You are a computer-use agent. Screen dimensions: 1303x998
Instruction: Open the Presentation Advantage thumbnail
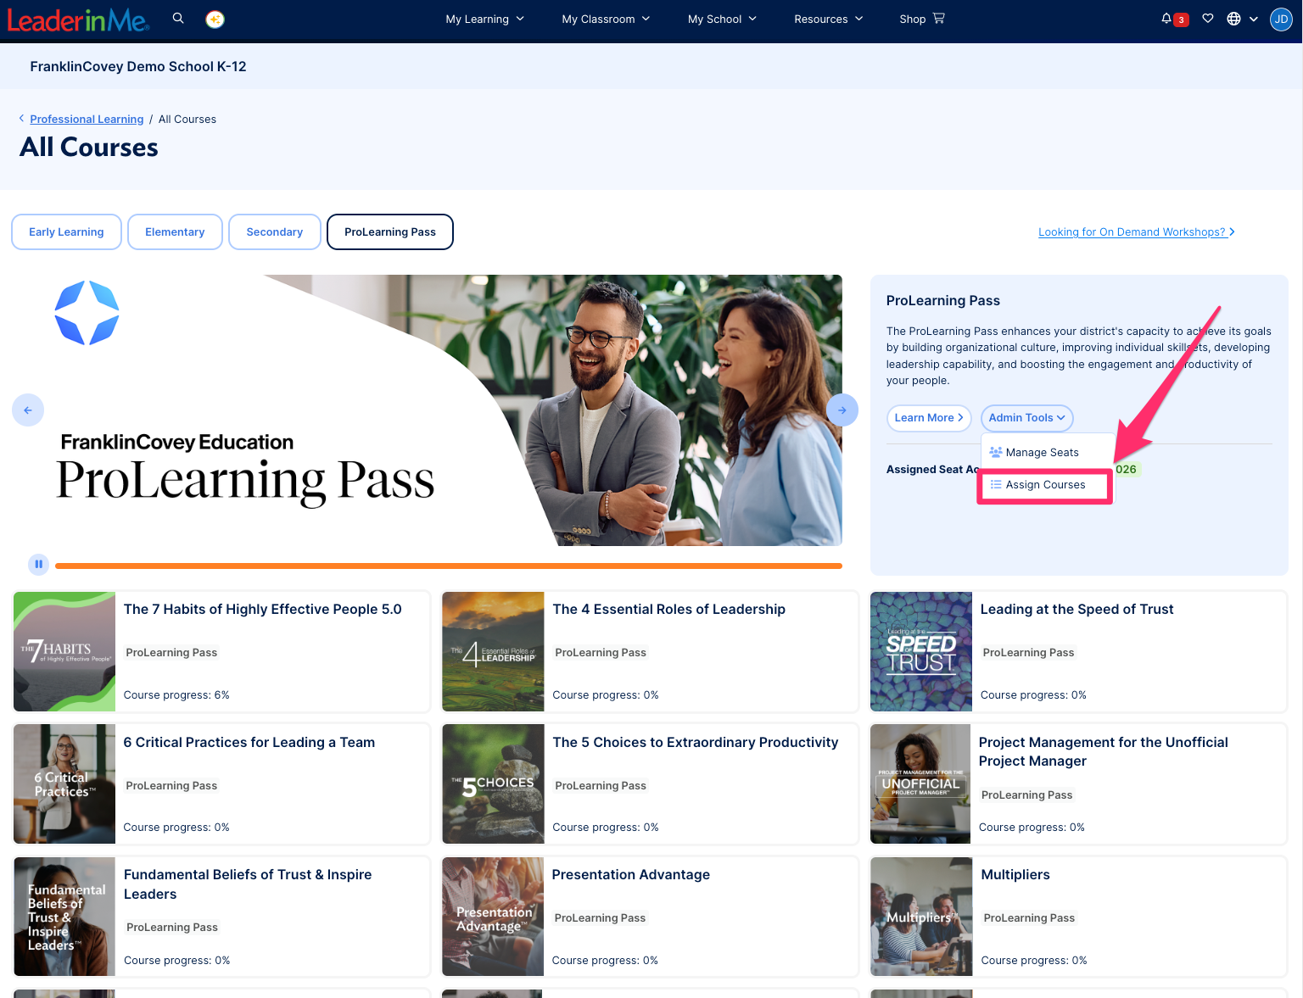[493, 917]
